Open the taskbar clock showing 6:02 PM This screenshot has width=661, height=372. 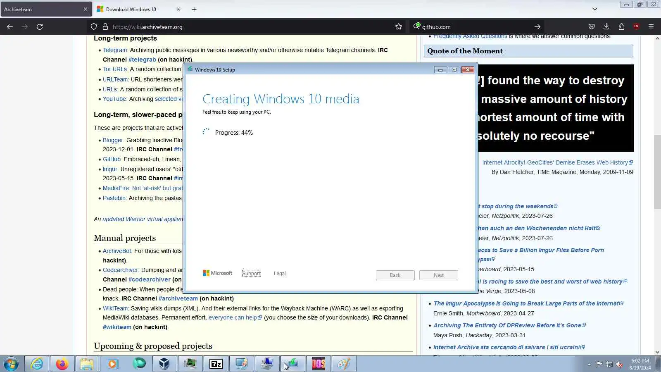coord(640,364)
